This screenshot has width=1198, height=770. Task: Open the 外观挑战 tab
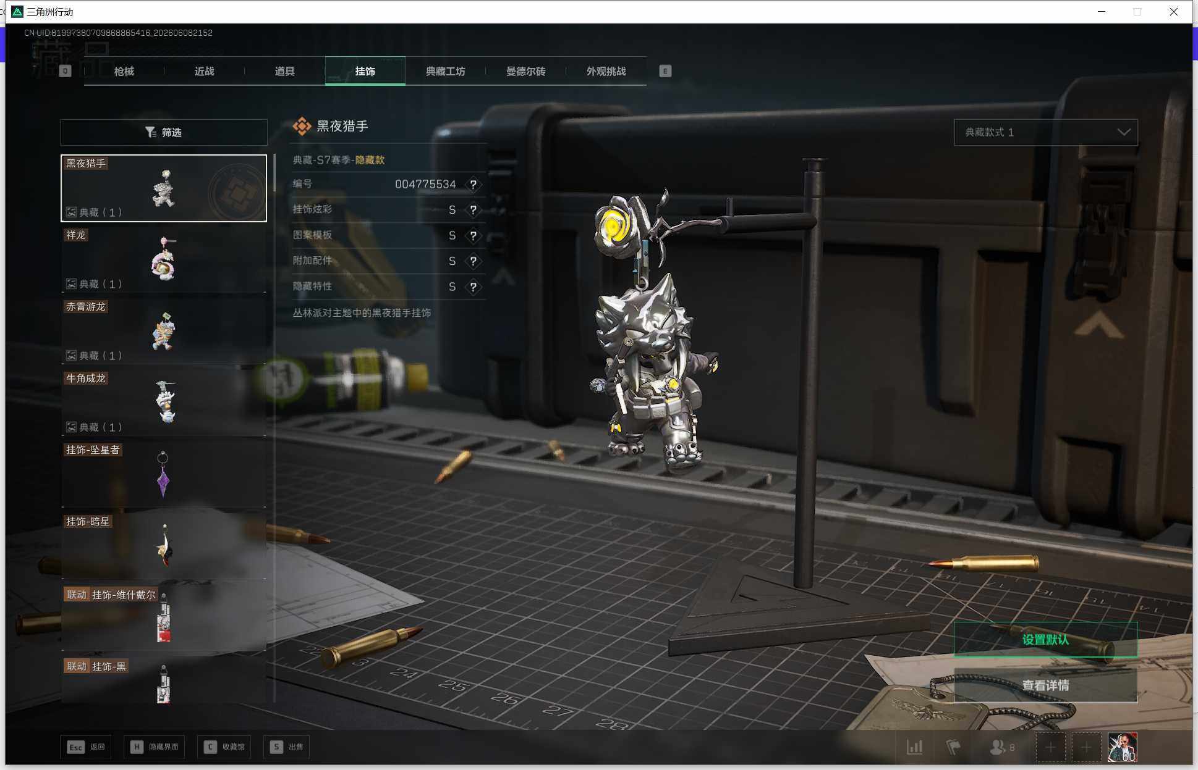[606, 71]
